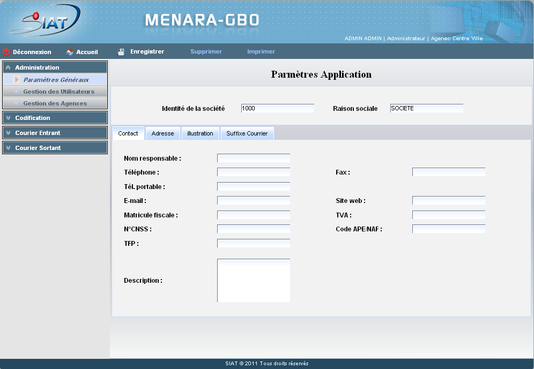Click the Nom responsable label
The image size is (534, 369).
[x=153, y=158]
